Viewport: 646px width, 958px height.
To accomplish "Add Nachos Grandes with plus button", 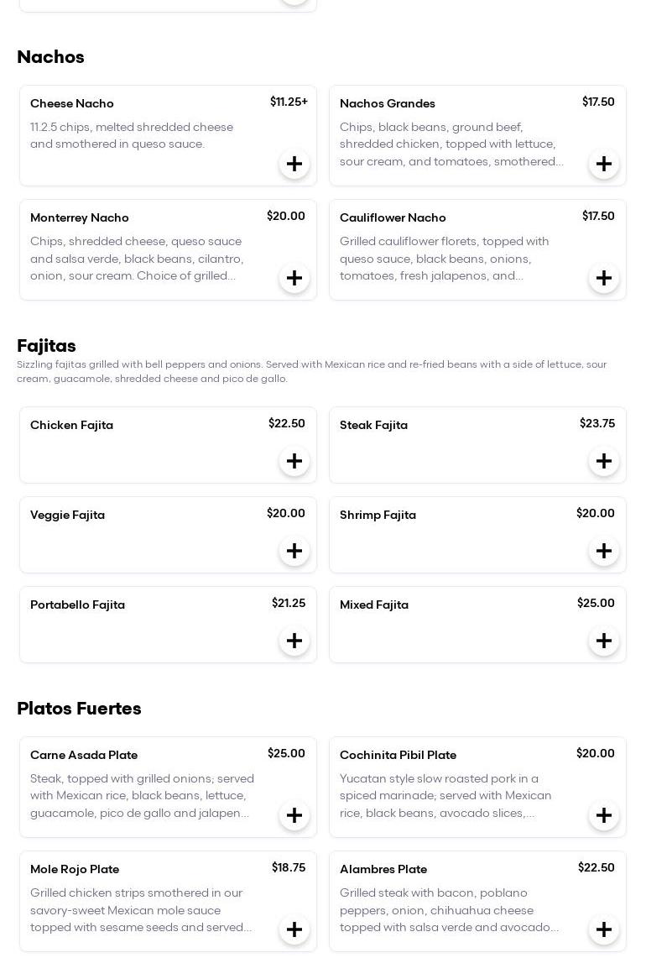I will 604,164.
